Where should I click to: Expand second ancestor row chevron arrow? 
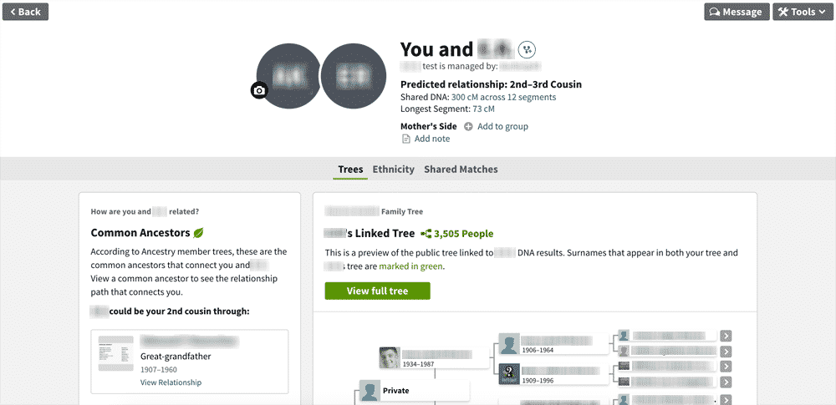pos(726,352)
